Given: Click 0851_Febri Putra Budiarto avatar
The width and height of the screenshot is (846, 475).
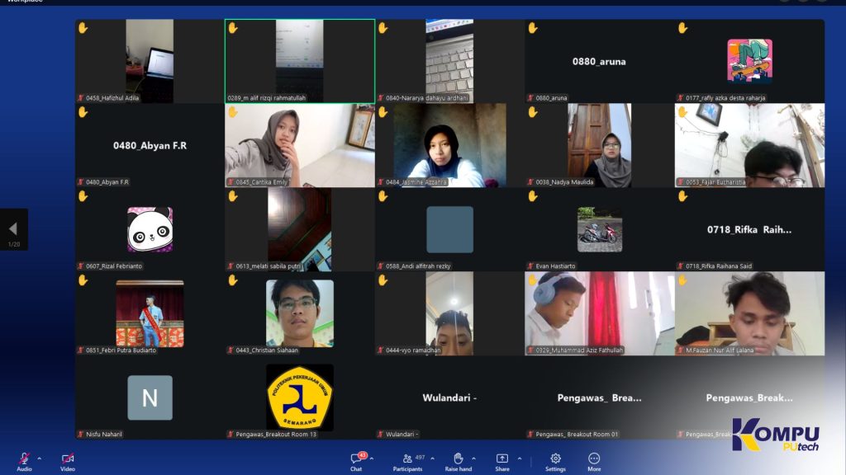Looking at the screenshot, I should (x=150, y=313).
